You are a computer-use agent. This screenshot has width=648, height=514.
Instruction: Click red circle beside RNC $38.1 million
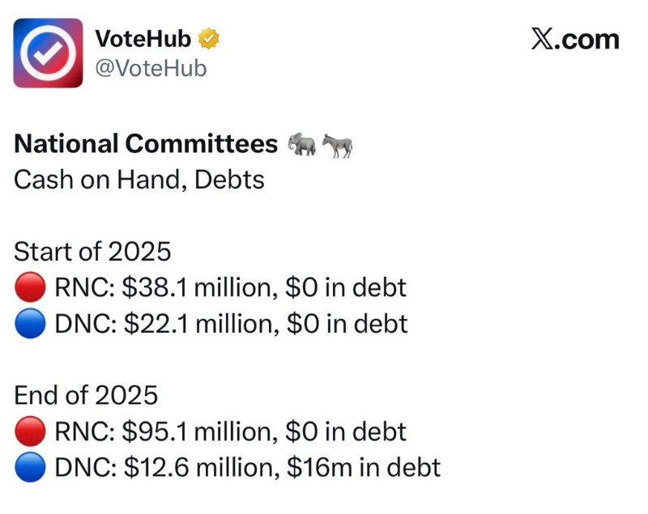coord(28,288)
